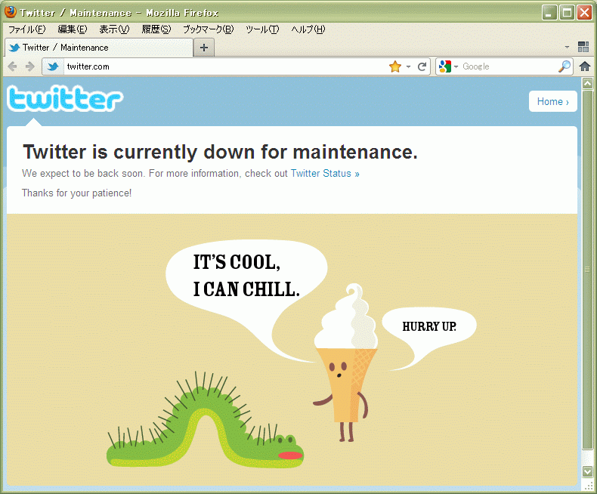Open the tab groups icon
Screen dimensions: 597x494
pos(583,47)
